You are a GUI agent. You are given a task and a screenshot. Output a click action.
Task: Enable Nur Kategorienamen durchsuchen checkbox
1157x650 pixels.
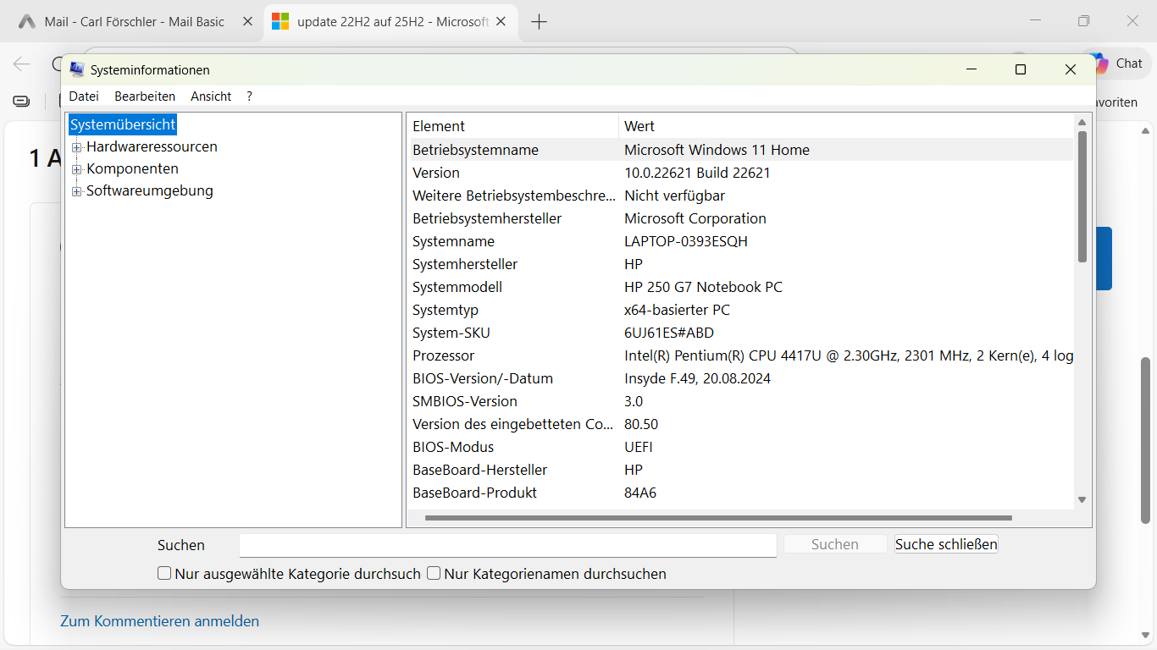[x=434, y=574]
